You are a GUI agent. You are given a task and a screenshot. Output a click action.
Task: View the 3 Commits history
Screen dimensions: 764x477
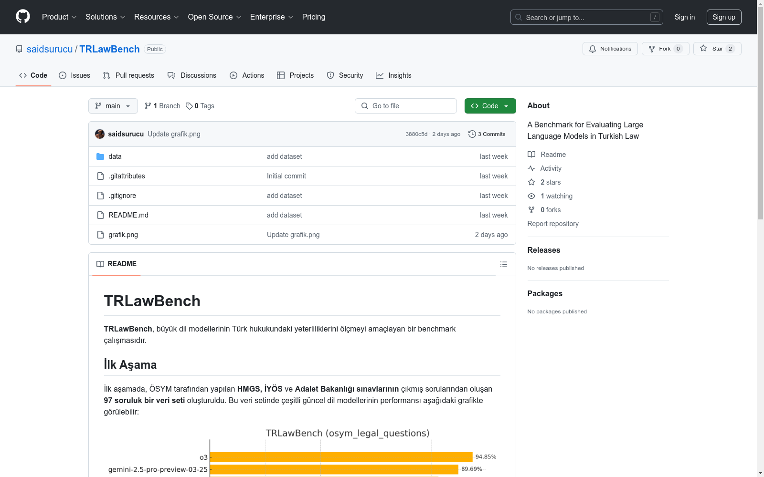pyautogui.click(x=487, y=134)
